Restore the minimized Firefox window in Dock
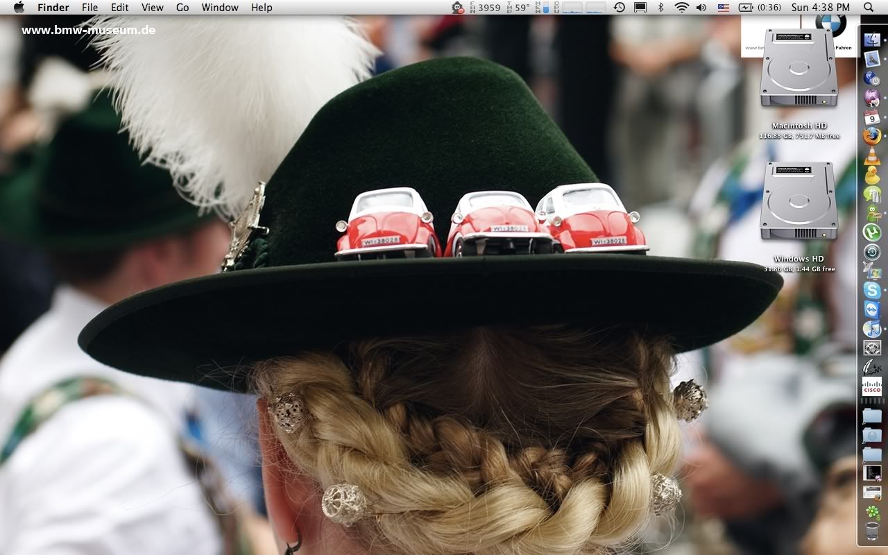Viewport: 888px width, 555px height. click(x=872, y=493)
